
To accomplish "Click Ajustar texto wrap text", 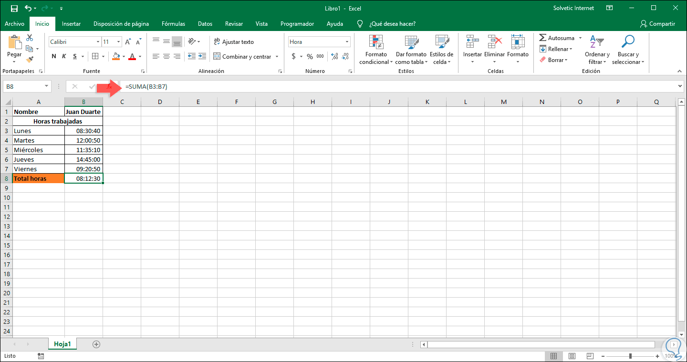I will pyautogui.click(x=234, y=41).
